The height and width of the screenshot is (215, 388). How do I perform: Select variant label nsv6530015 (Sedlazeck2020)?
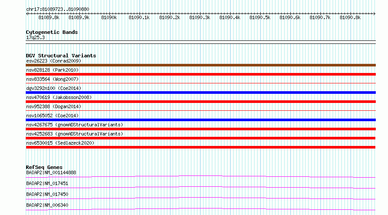tap(60, 143)
